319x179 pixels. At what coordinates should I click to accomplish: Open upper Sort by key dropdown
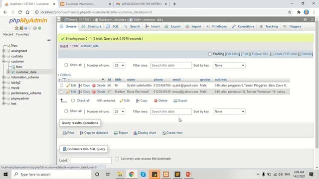tap(229, 65)
